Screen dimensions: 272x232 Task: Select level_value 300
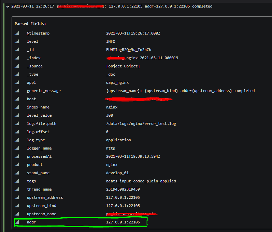[x=110, y=115]
